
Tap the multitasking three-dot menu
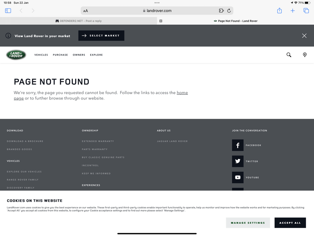[157, 3]
